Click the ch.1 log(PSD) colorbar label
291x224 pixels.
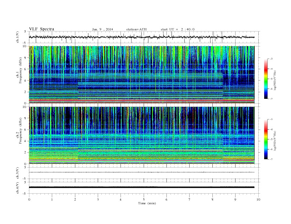[275, 80]
